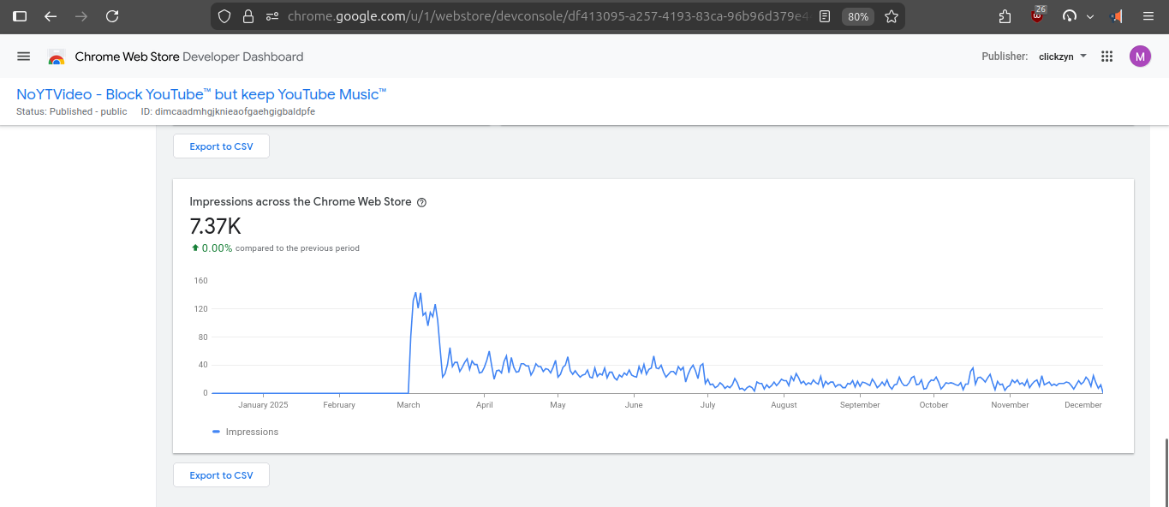Click the speedometer extension icon

pyautogui.click(x=1068, y=15)
